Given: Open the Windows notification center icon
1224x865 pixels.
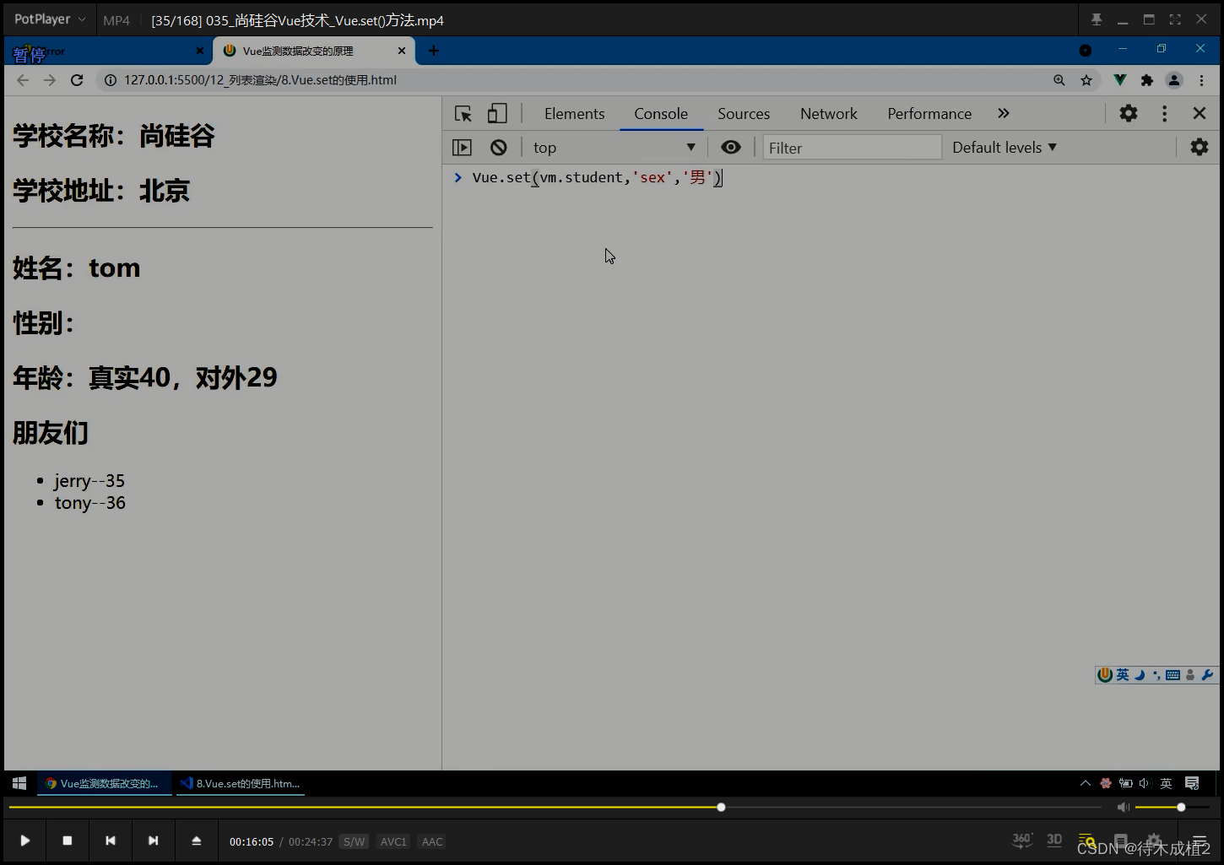Looking at the screenshot, I should click(x=1192, y=783).
